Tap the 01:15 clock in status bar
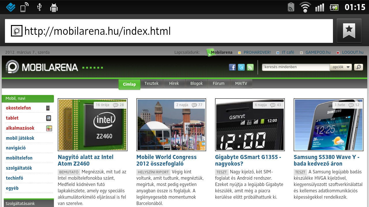This screenshot has height=207, width=369. click(355, 7)
